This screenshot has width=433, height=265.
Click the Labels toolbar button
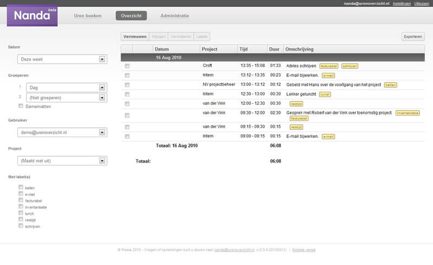pyautogui.click(x=202, y=36)
